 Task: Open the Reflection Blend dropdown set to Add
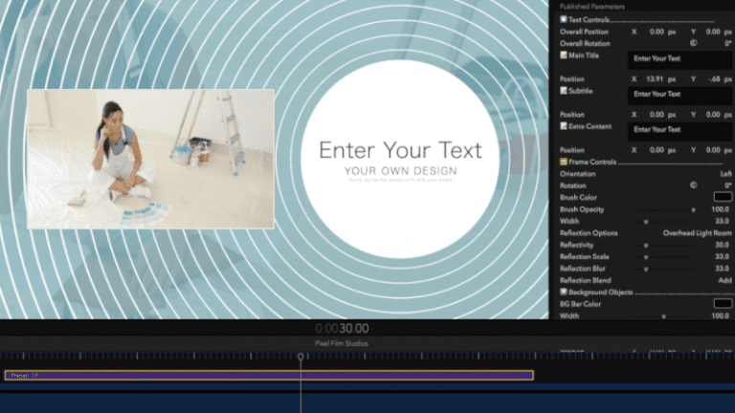[724, 280]
